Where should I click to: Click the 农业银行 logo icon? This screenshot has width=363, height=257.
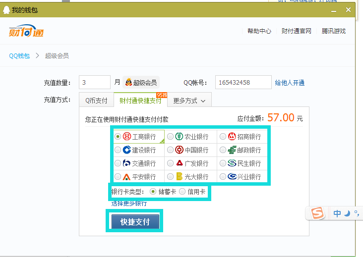pyautogui.click(x=179, y=136)
